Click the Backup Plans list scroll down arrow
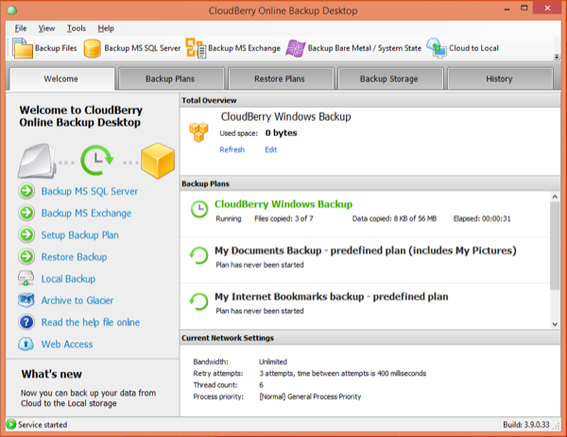This screenshot has width=567, height=437. (555, 324)
